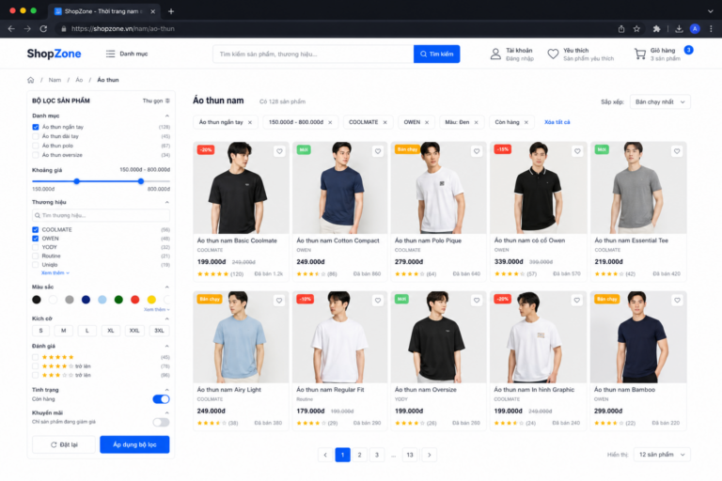Bookmark this page with browser star icon

click(x=636, y=28)
